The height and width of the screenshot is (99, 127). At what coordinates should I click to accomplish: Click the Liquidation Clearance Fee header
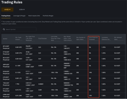(x=106, y=38)
